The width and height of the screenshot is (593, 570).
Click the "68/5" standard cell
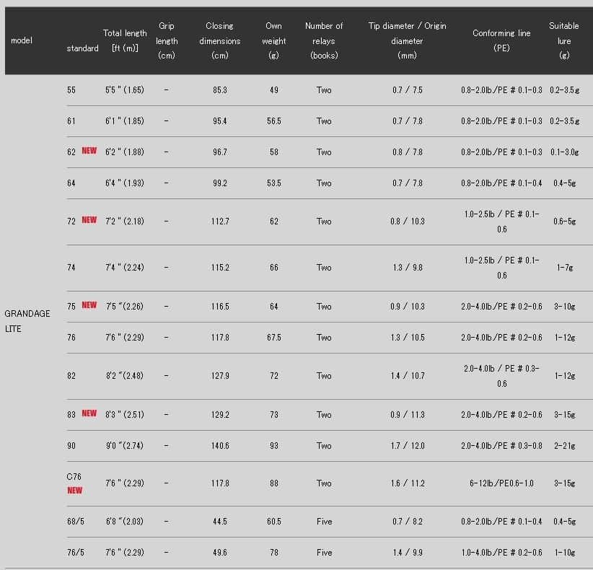click(x=76, y=521)
